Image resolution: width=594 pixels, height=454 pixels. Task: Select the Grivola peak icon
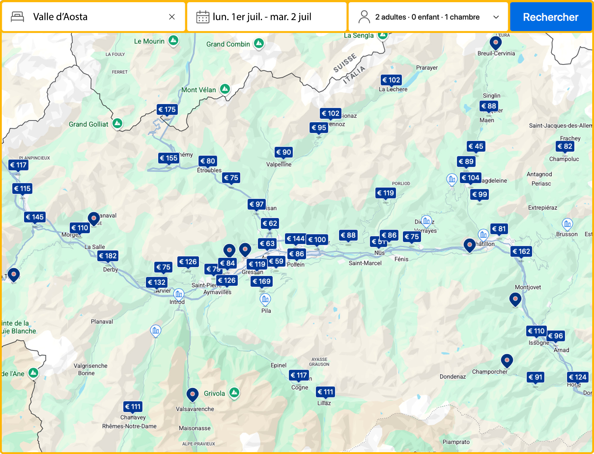click(234, 393)
